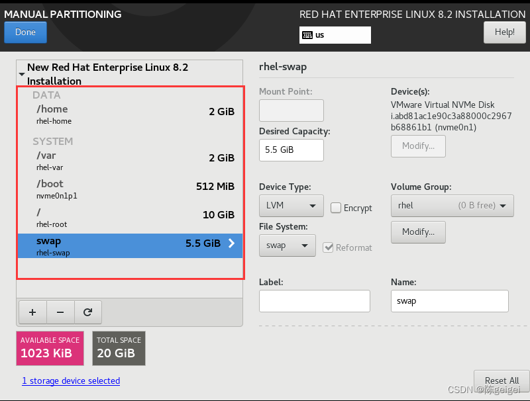
Task: Toggle the Reformat checkbox
Action: pyautogui.click(x=328, y=247)
